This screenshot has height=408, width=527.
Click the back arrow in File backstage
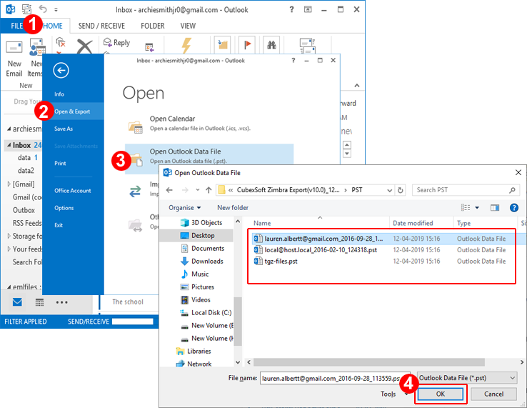(61, 70)
